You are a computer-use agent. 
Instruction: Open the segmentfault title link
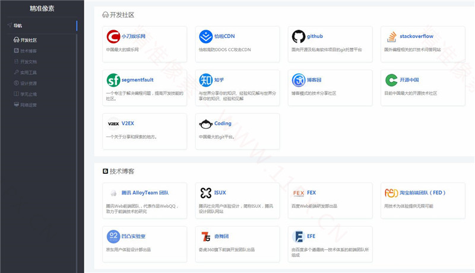coord(138,80)
